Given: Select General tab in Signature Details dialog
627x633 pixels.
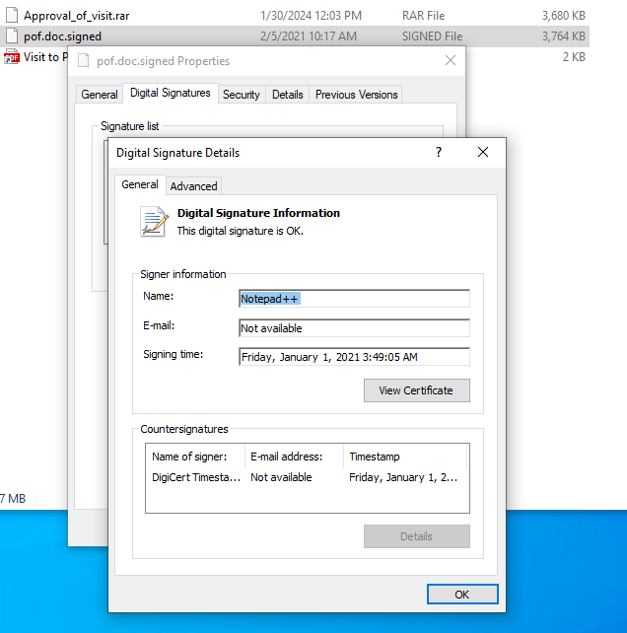Looking at the screenshot, I should 140,184.
